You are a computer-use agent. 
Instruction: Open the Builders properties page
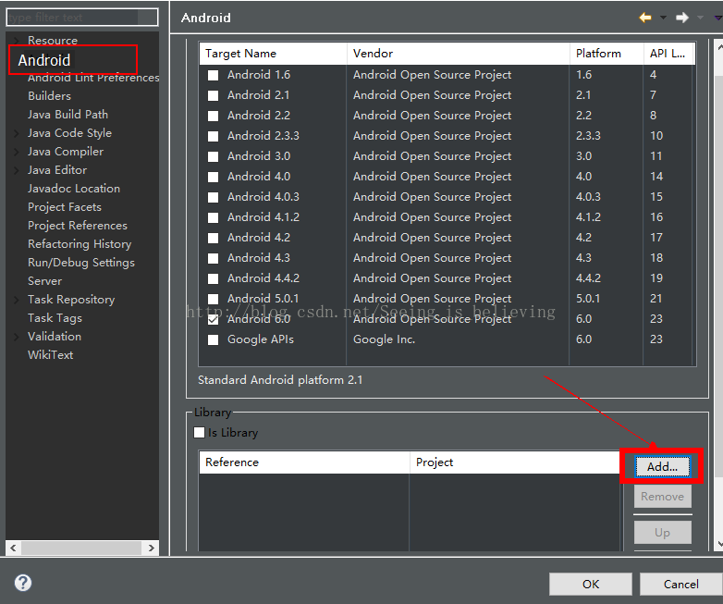click(x=49, y=96)
